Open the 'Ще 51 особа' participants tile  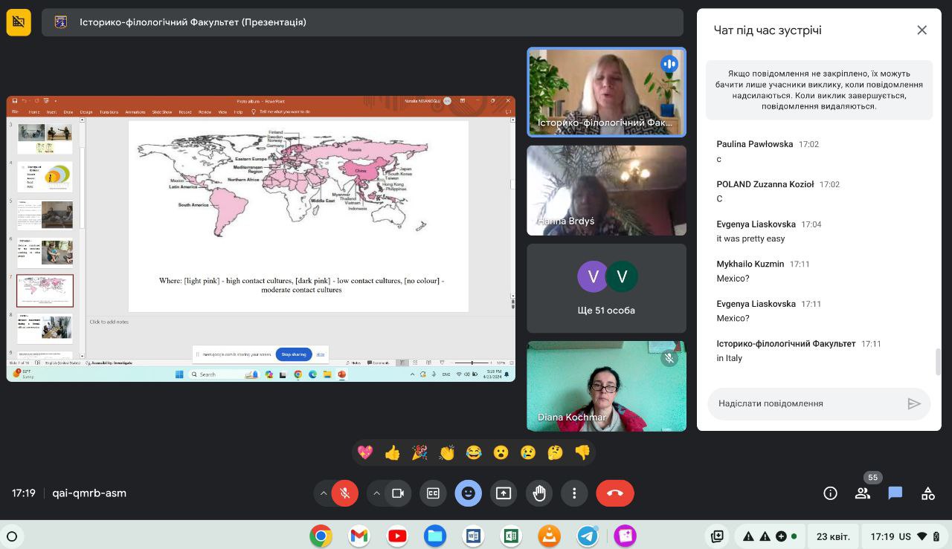click(x=606, y=288)
